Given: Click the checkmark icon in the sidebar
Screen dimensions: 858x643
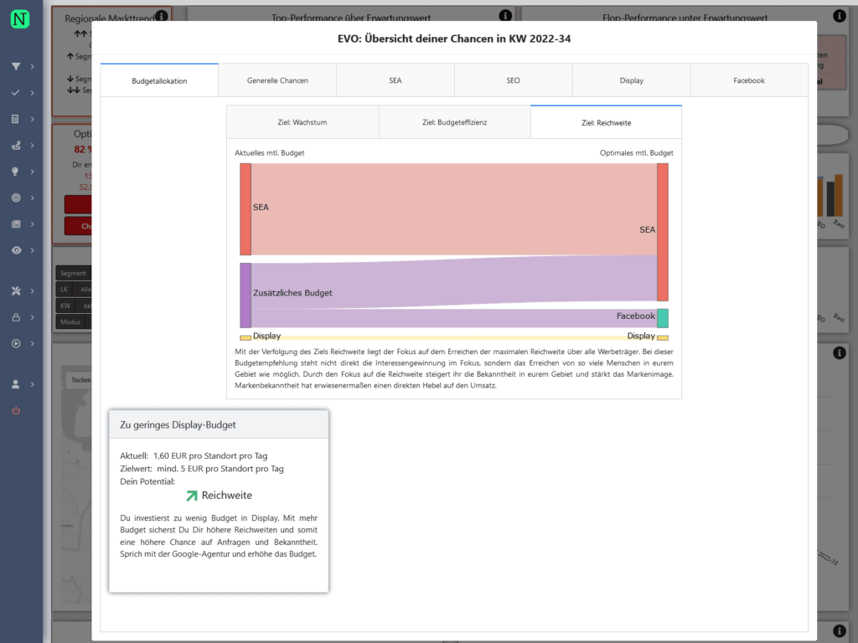Looking at the screenshot, I should tap(15, 93).
